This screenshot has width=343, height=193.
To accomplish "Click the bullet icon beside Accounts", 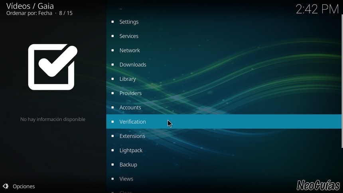I will [112, 107].
